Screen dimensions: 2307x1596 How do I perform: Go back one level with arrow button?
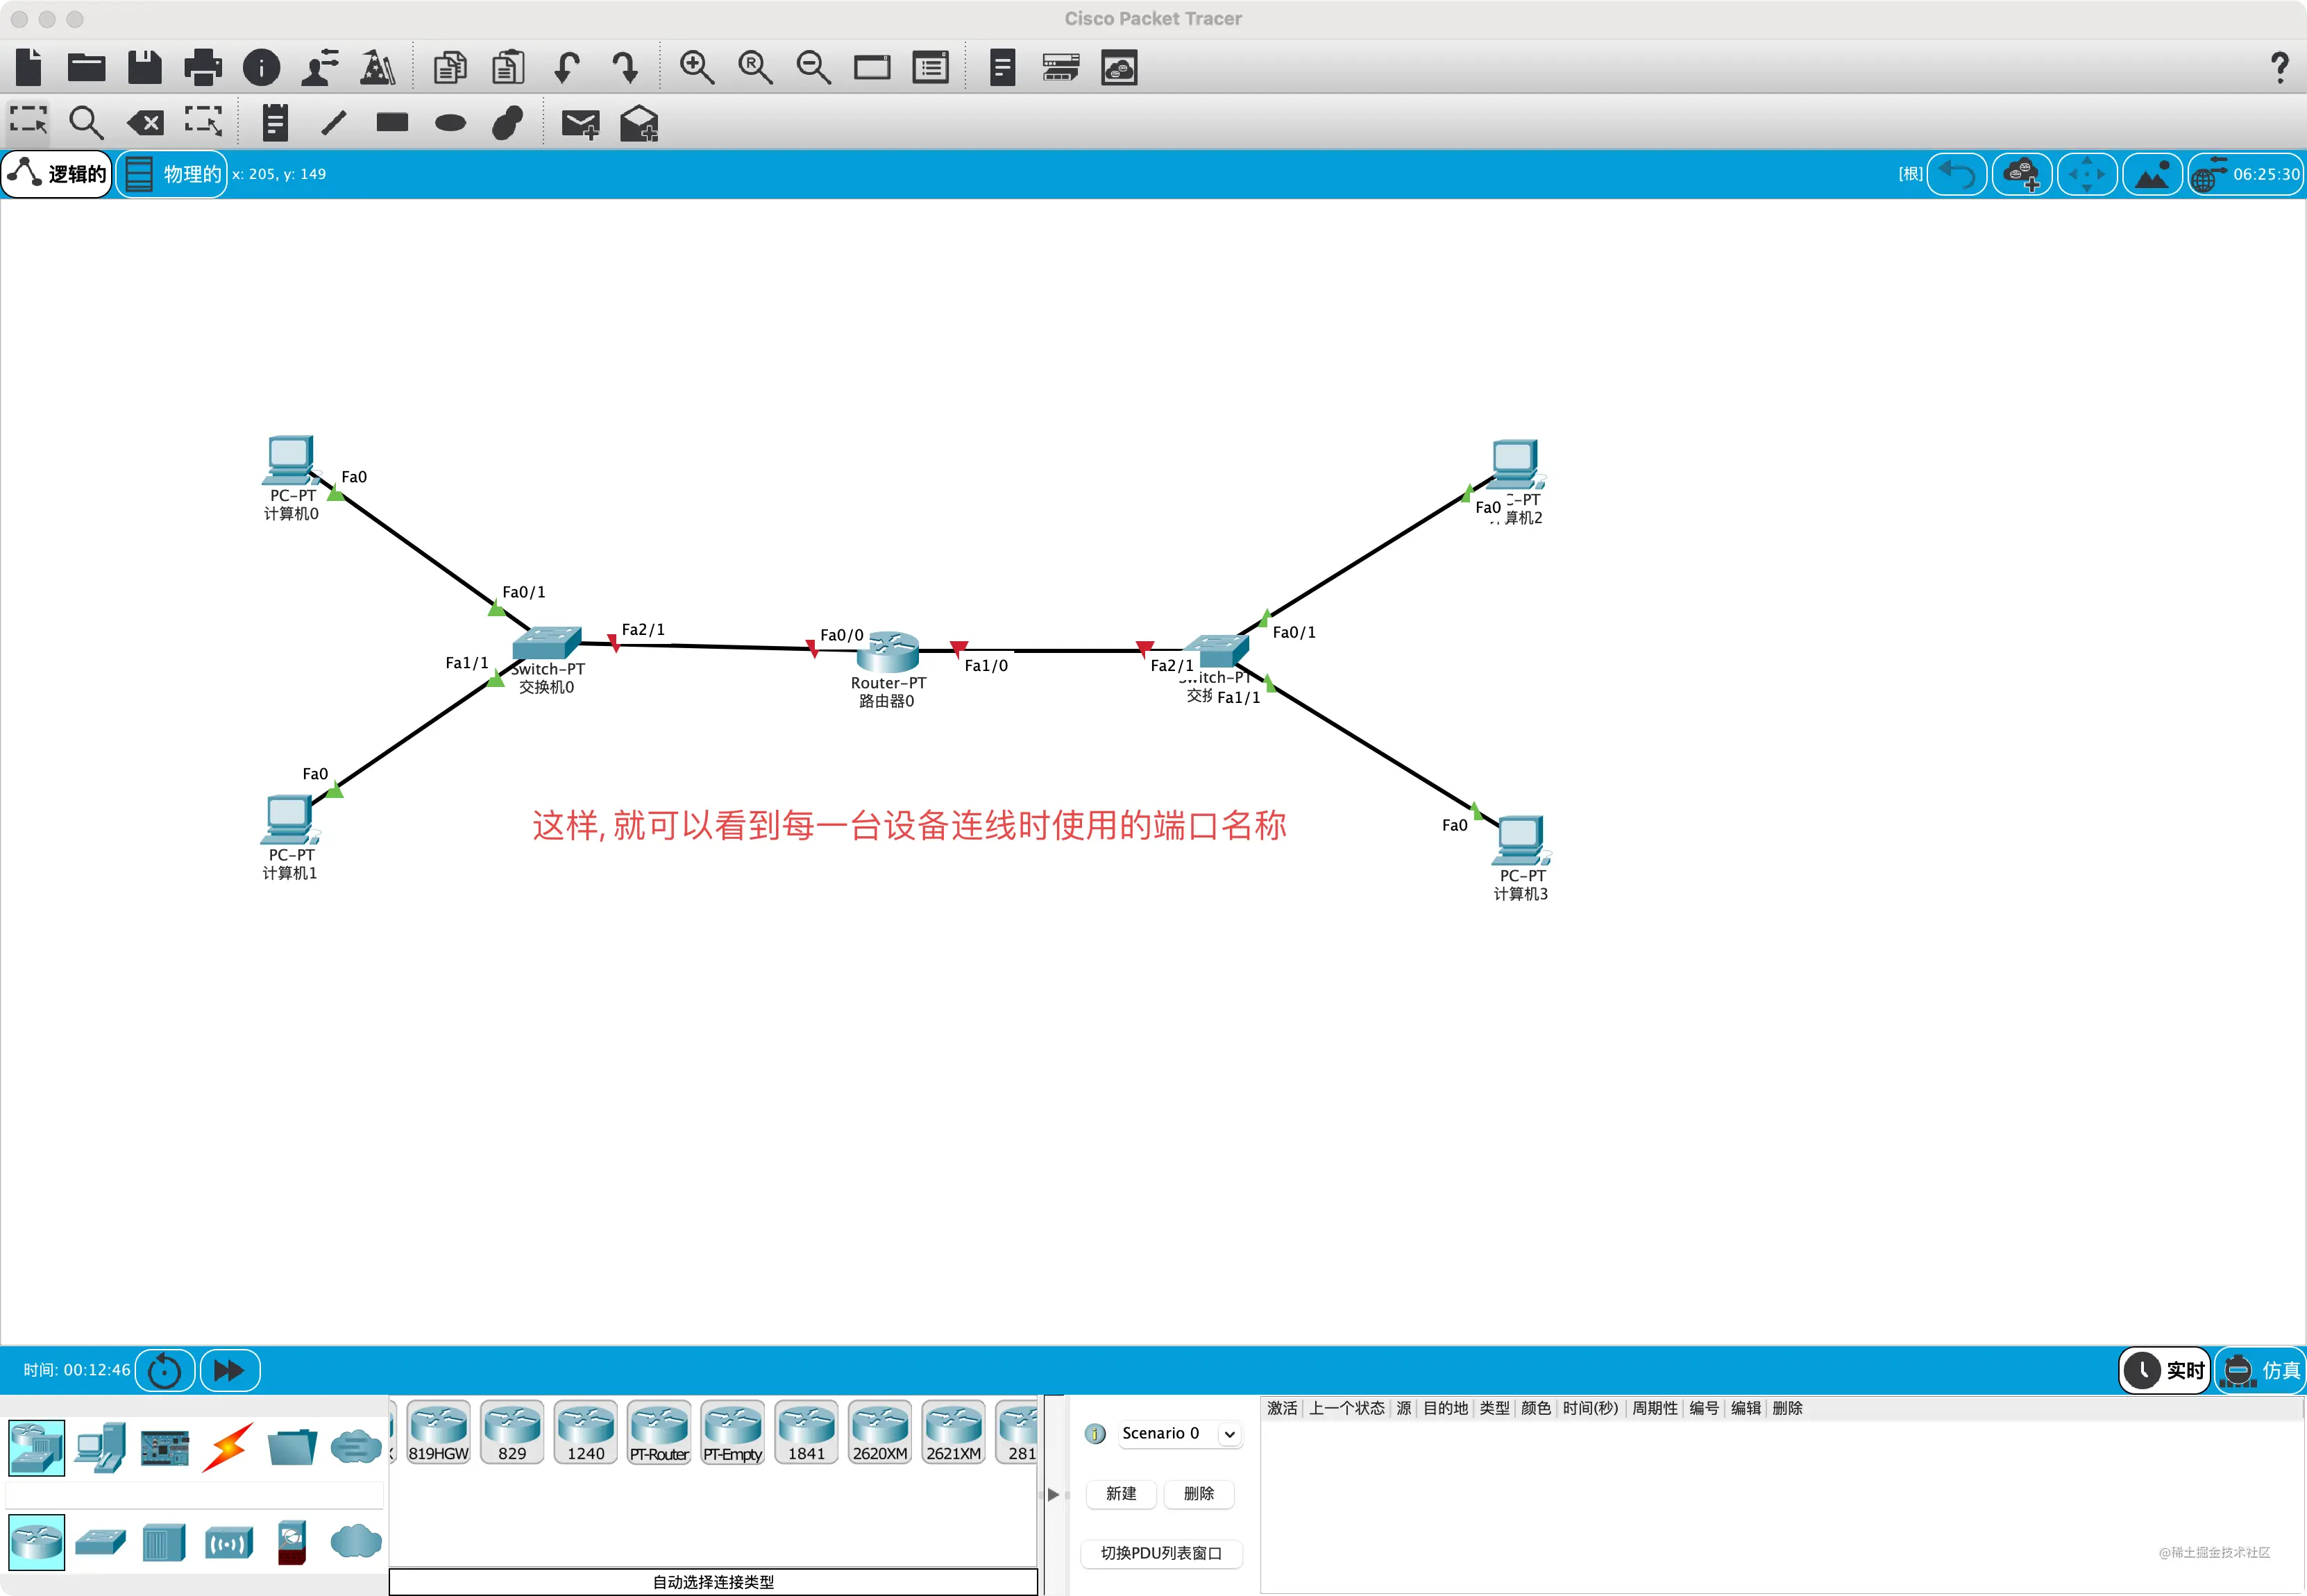pos(1956,174)
